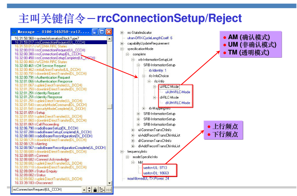Maximize the Message window
Image resolution: width=297 pixels, height=196 pixels.
(102, 32)
